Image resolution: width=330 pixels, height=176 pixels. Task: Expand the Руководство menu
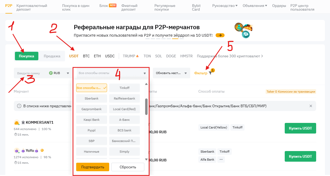[x=225, y=6]
